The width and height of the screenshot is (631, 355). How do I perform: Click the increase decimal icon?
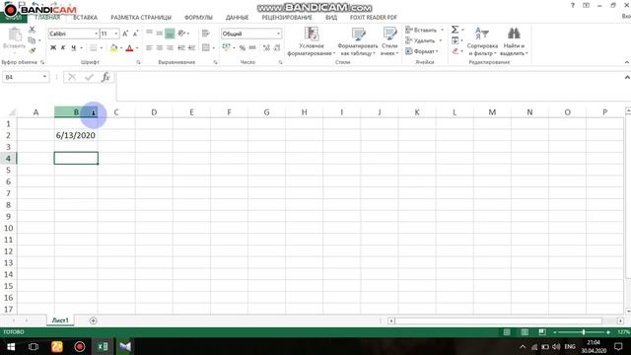click(266, 48)
